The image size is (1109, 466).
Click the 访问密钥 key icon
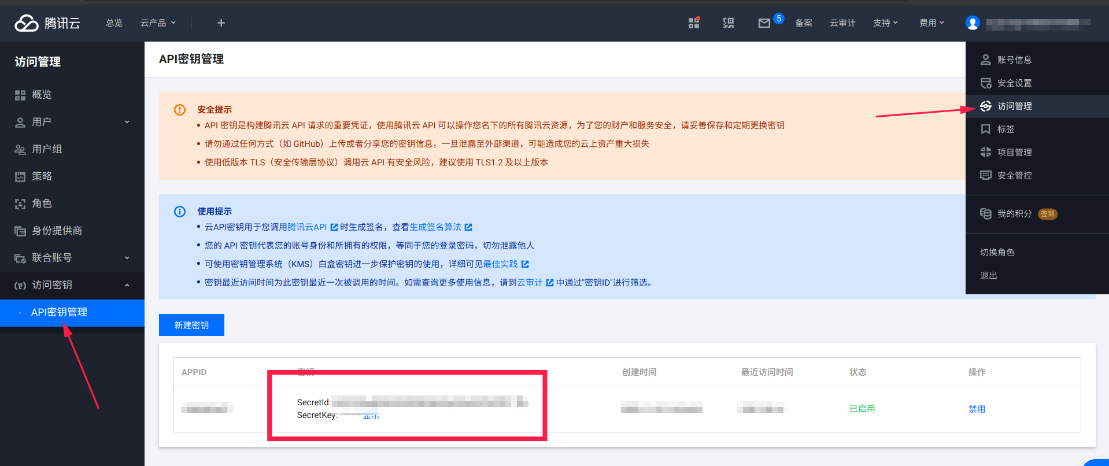[x=20, y=285]
